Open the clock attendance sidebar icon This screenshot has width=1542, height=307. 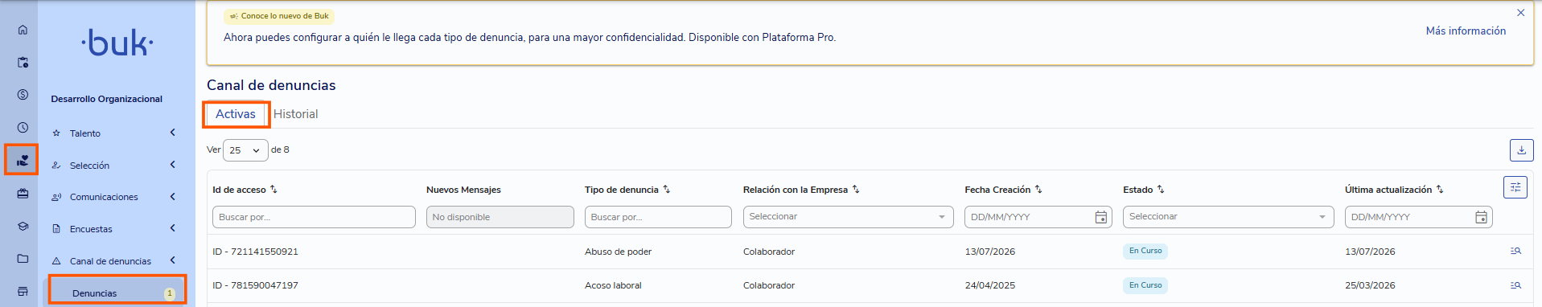pyautogui.click(x=23, y=127)
